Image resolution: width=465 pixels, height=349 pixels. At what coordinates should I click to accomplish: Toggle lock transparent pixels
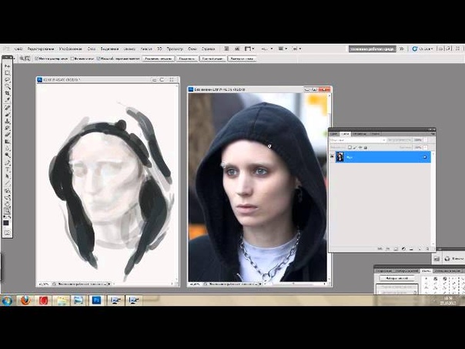point(350,147)
